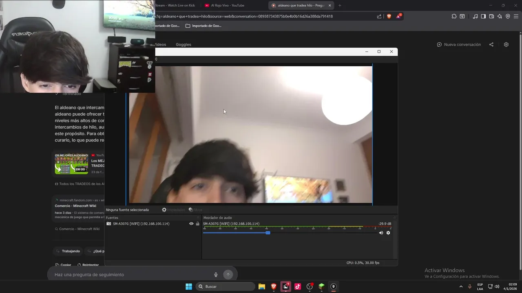Open Brave Rewards triangle icon
Viewport: 522px width, 293px height.
398,16
